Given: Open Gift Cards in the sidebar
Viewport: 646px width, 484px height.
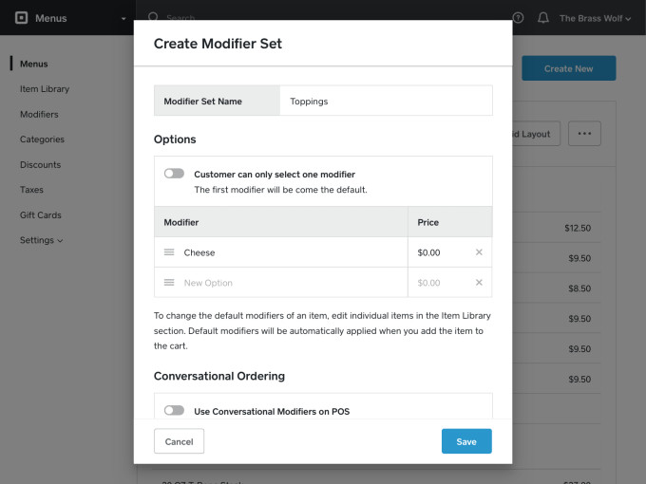Looking at the screenshot, I should tap(41, 215).
